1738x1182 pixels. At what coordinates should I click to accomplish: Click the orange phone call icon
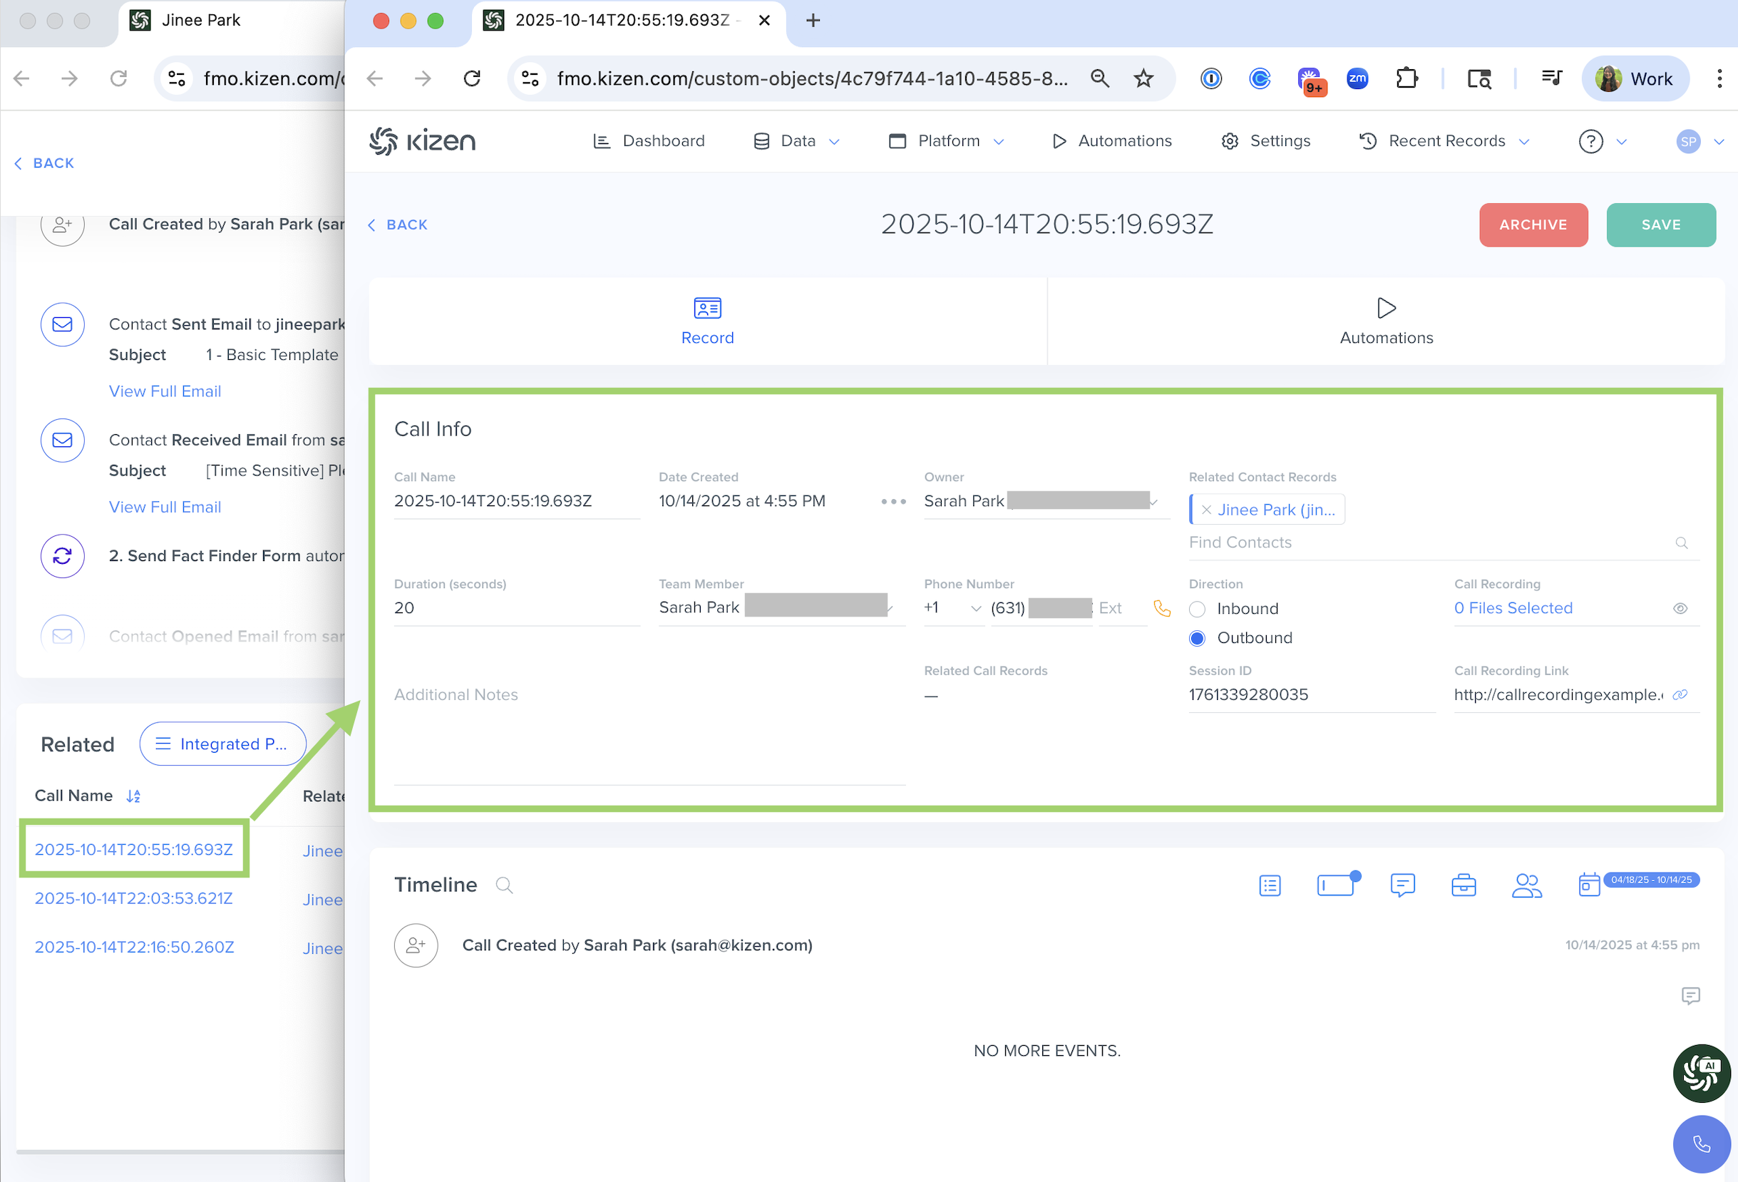coord(1161,608)
